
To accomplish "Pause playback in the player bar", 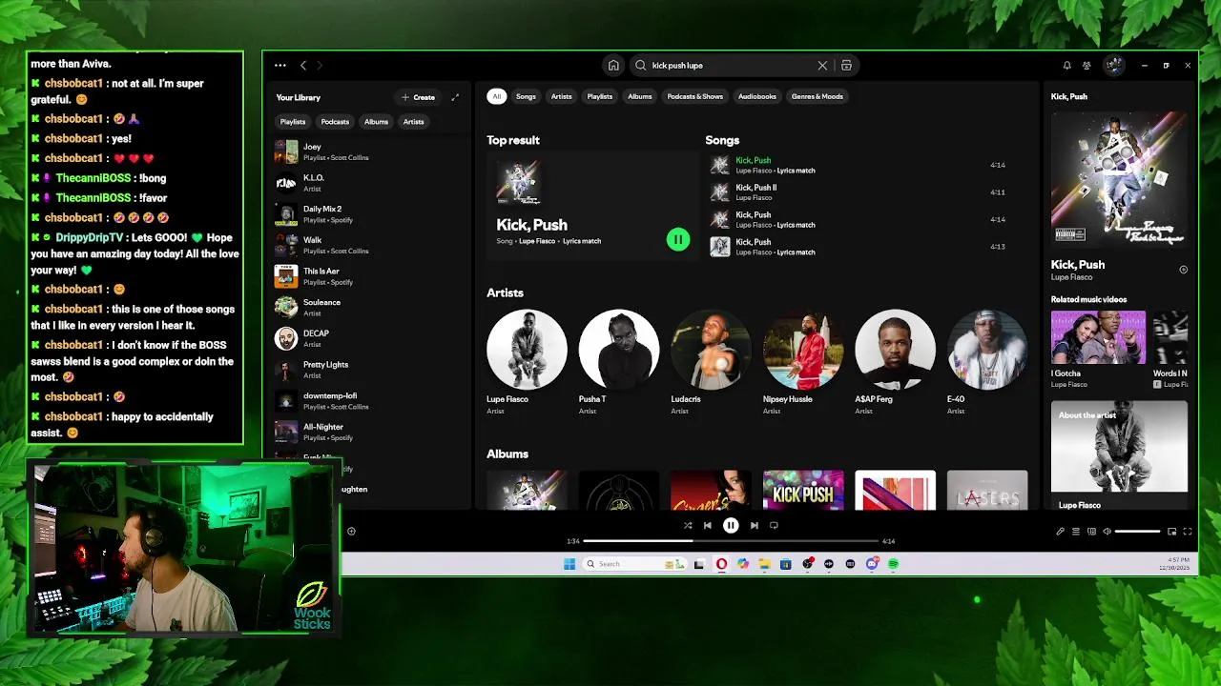I will pos(731,525).
